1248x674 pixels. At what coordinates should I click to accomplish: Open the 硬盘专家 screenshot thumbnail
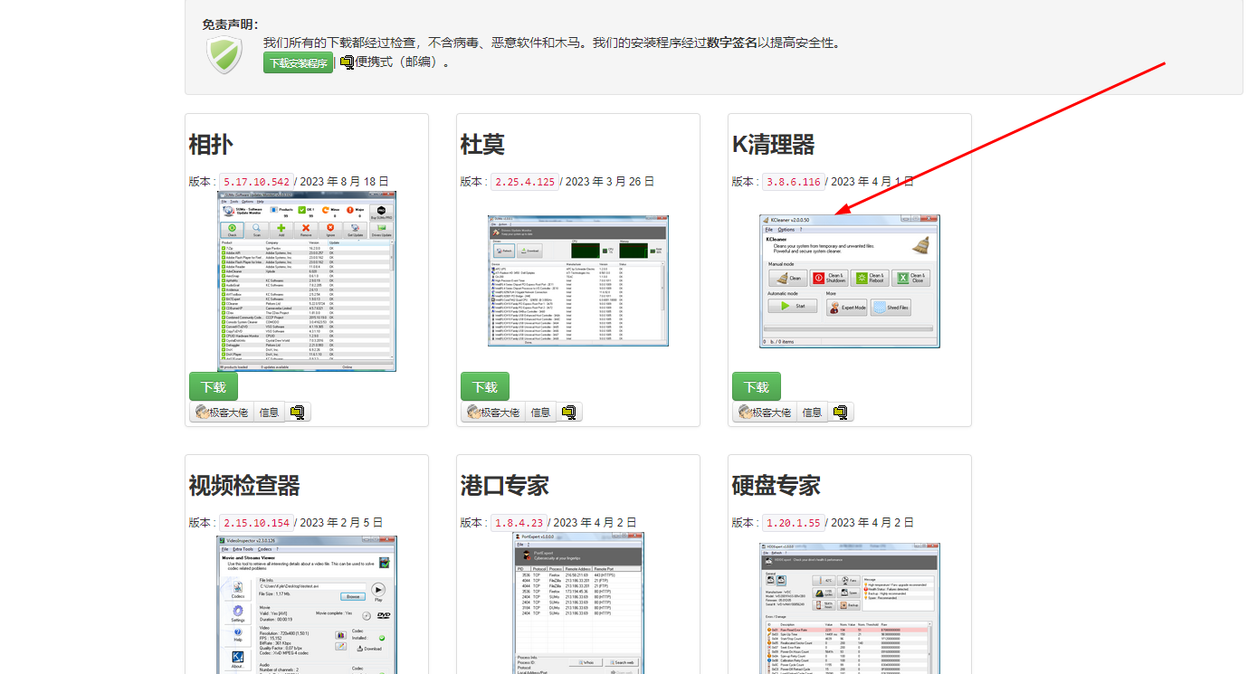(x=849, y=608)
